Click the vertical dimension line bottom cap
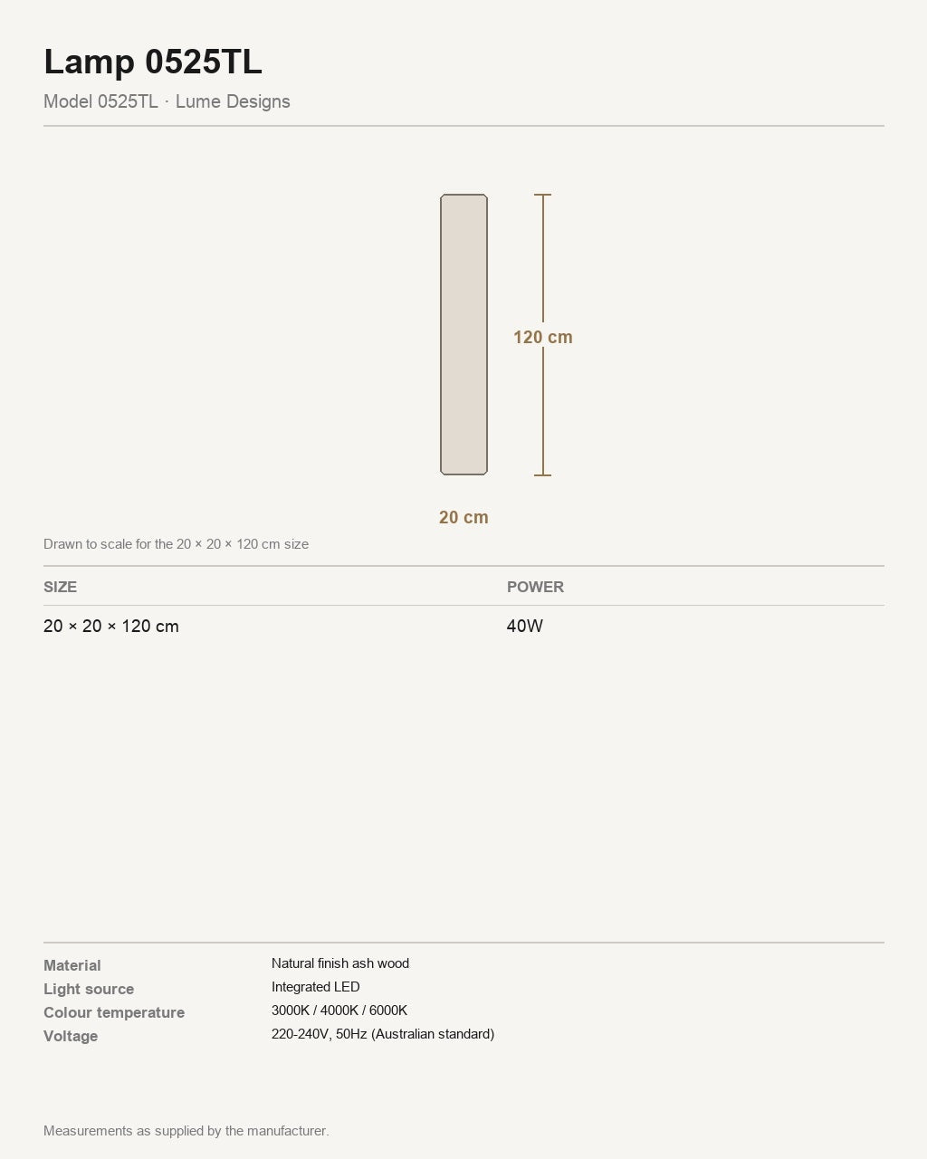 [542, 474]
